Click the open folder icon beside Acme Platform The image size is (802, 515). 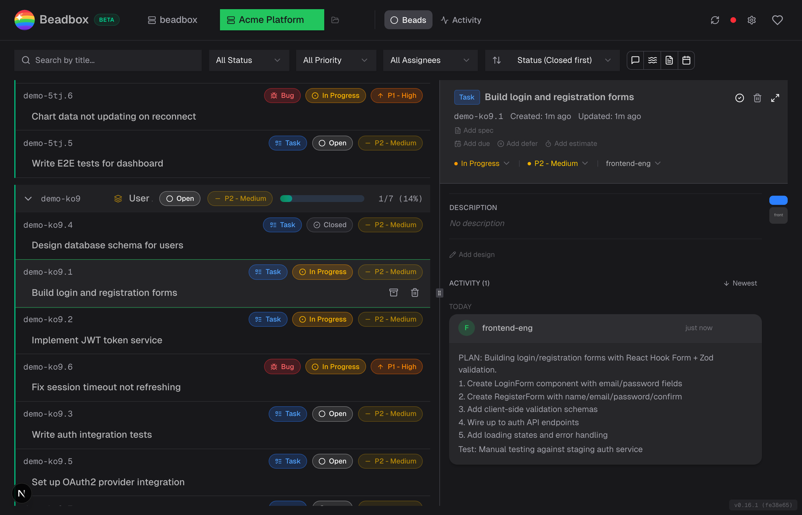(x=335, y=20)
